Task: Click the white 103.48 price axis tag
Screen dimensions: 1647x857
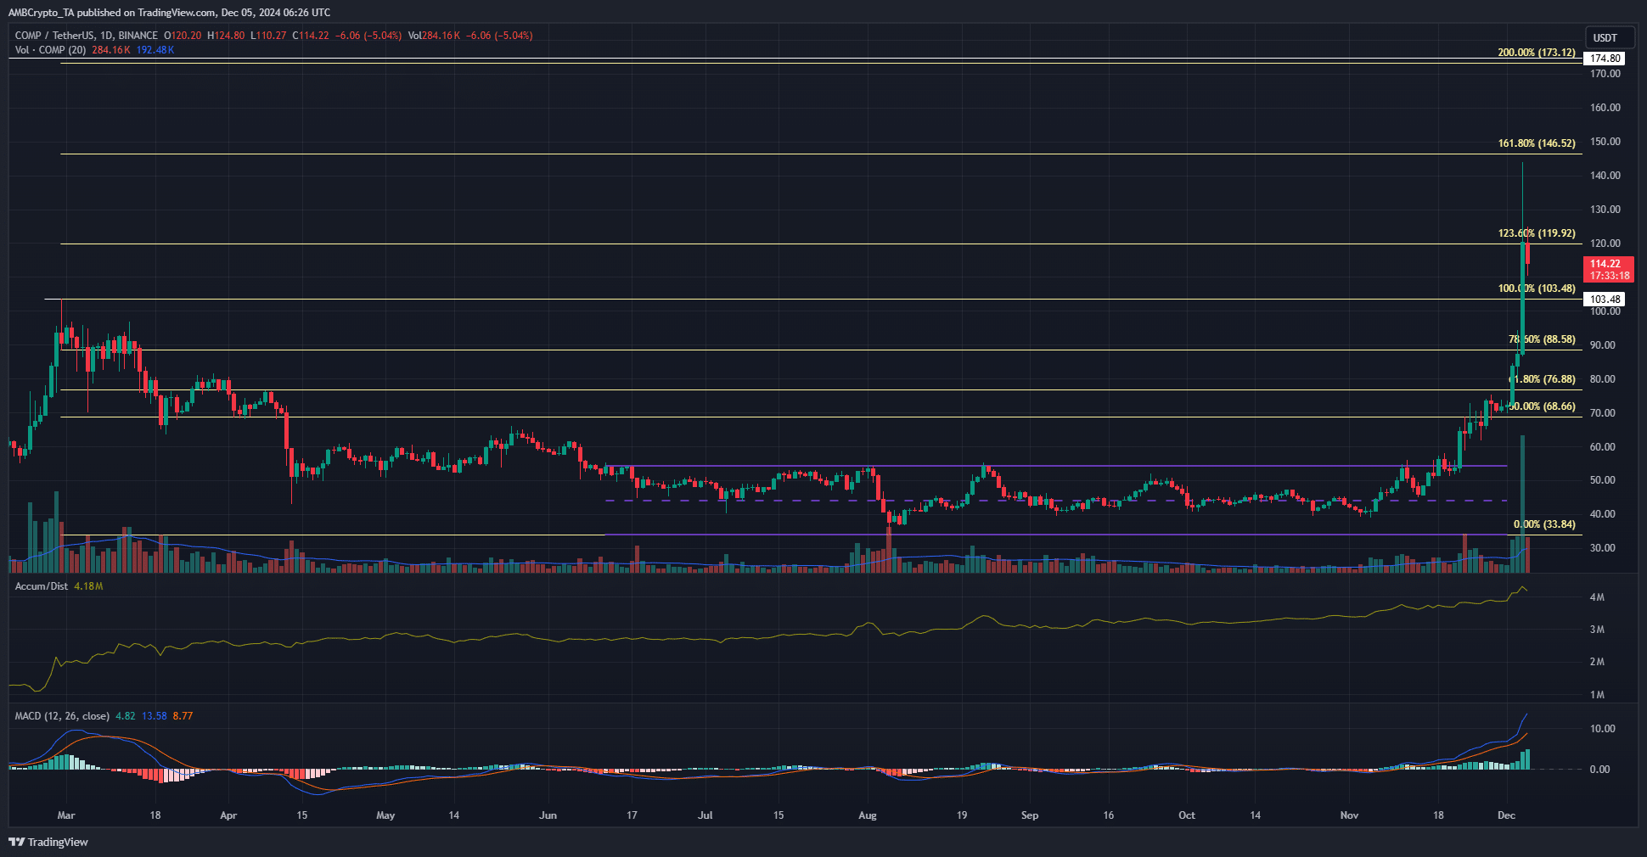Action: click(1605, 299)
